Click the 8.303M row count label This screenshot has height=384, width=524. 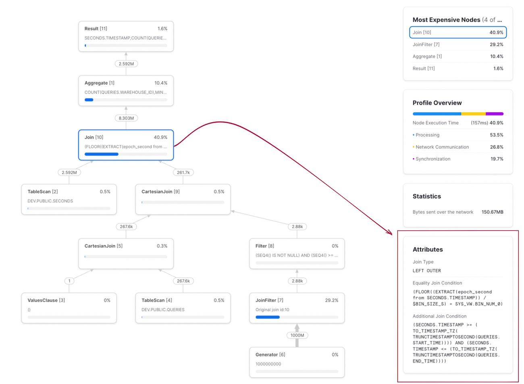click(126, 118)
